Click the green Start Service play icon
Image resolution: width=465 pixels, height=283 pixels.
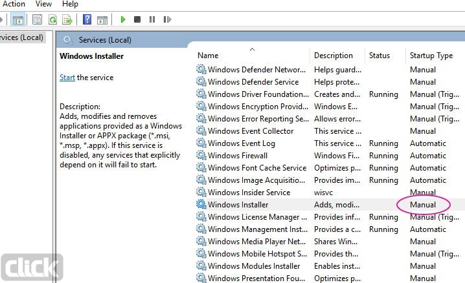pos(123,19)
